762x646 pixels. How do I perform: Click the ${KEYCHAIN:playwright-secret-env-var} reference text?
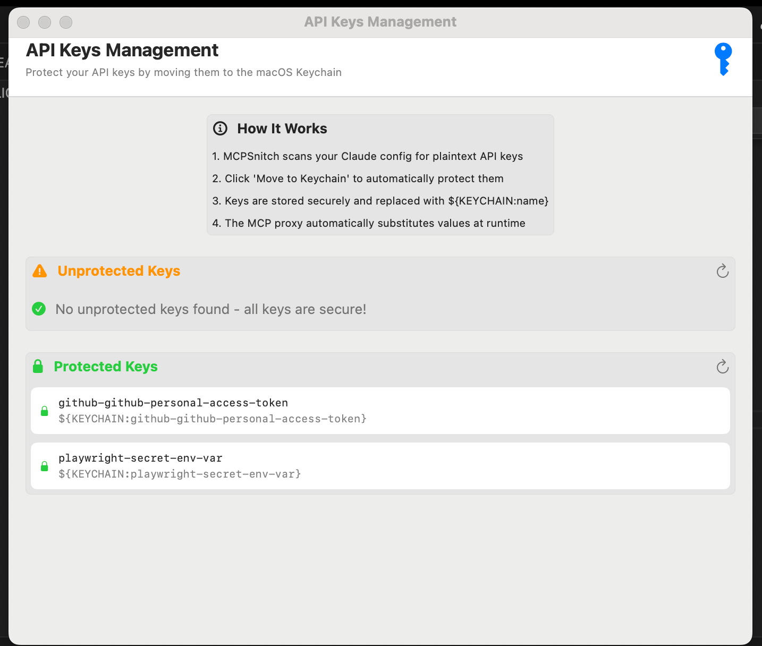click(180, 474)
